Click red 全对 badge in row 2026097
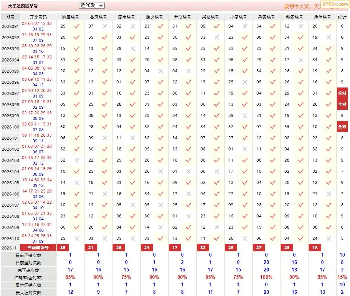Viewport: 350px width, 296px height. click(x=342, y=93)
